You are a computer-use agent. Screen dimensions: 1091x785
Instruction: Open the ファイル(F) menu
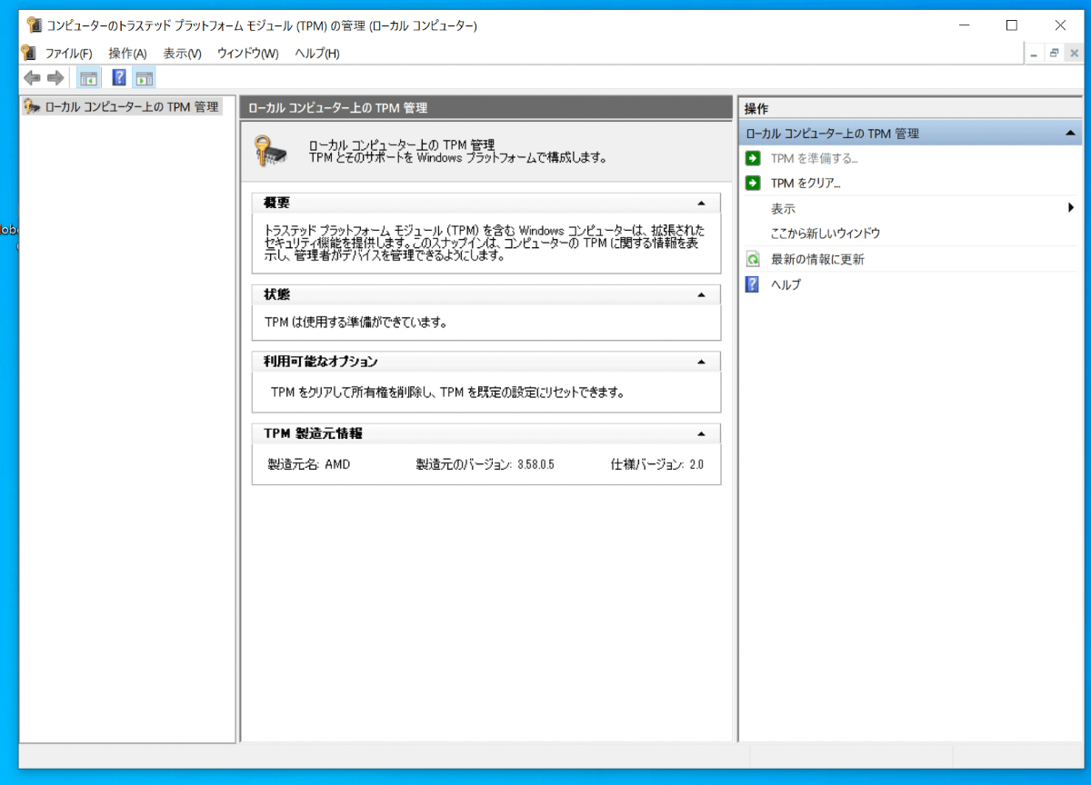click(68, 54)
